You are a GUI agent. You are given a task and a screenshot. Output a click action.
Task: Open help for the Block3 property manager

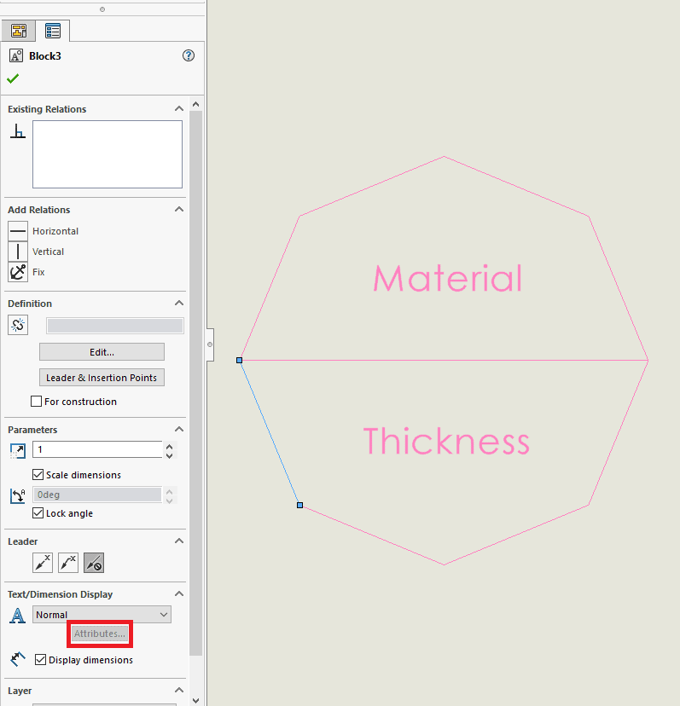189,55
